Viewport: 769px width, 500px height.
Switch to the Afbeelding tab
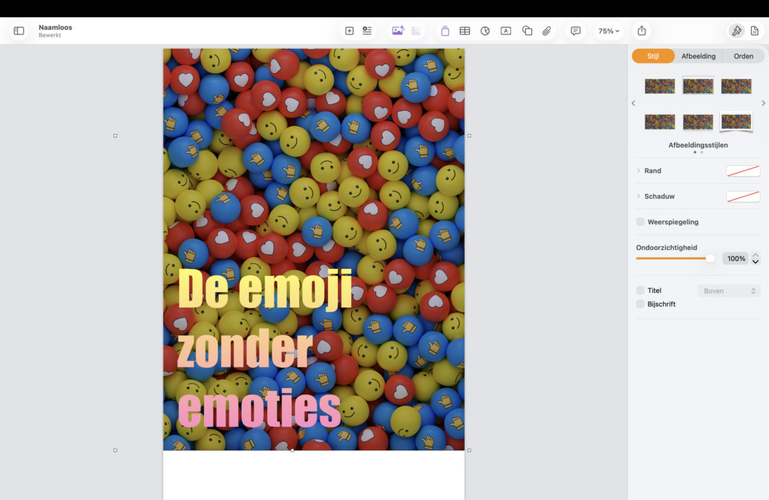pyautogui.click(x=699, y=56)
